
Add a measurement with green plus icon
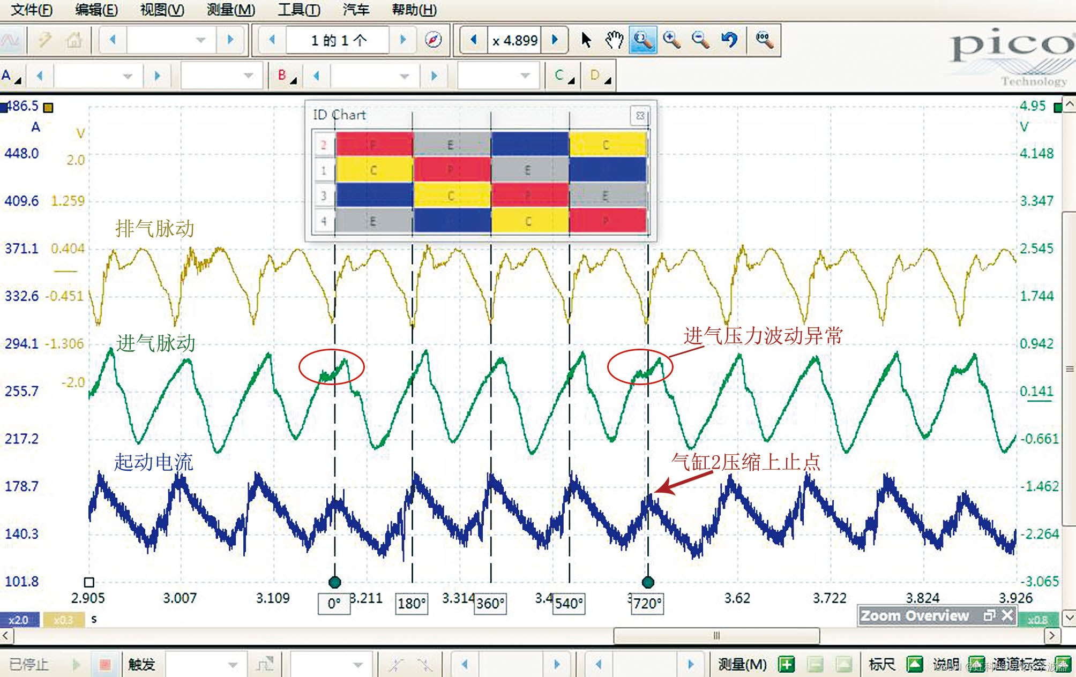point(787,665)
